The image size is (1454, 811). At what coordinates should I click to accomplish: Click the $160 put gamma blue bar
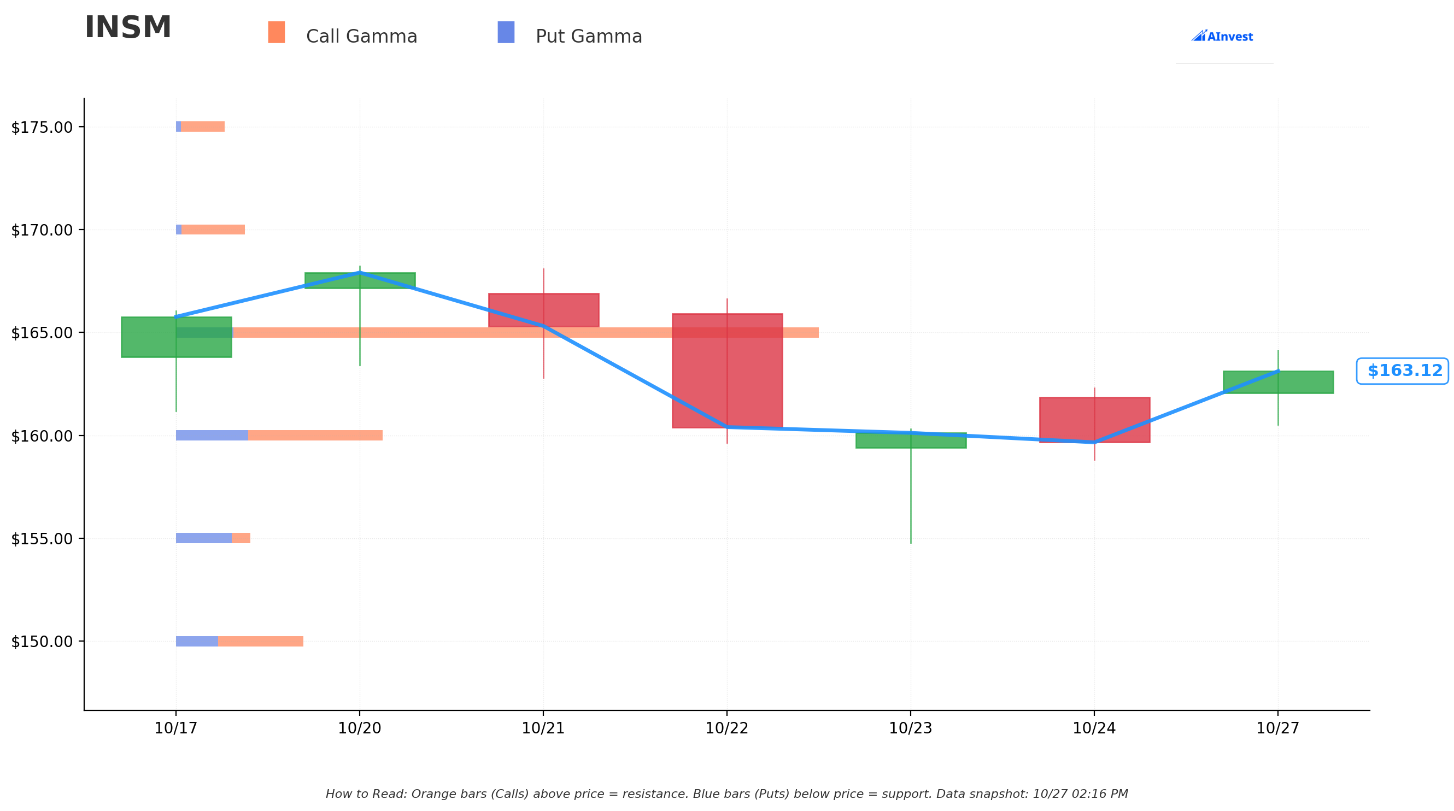click(212, 435)
